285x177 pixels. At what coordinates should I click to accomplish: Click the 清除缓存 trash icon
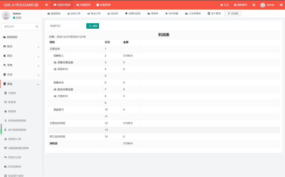pyautogui.click(x=235, y=5)
